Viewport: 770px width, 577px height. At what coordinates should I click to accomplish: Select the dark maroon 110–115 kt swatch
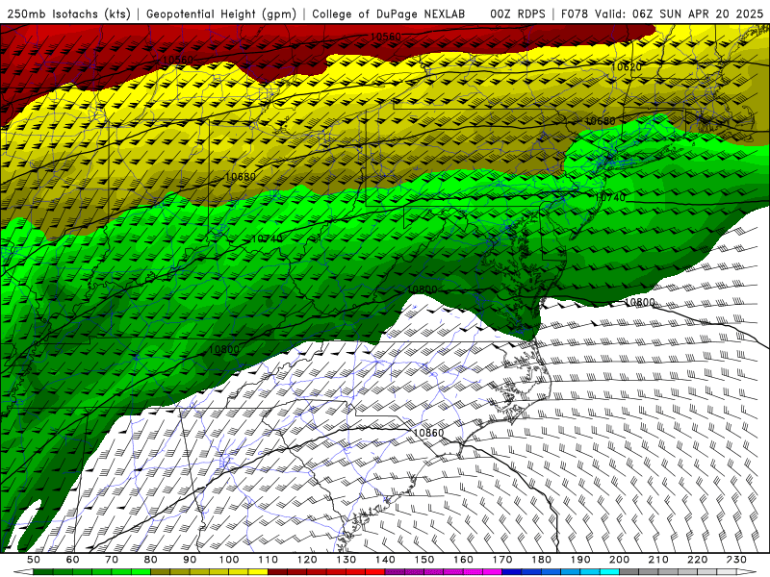click(x=278, y=572)
